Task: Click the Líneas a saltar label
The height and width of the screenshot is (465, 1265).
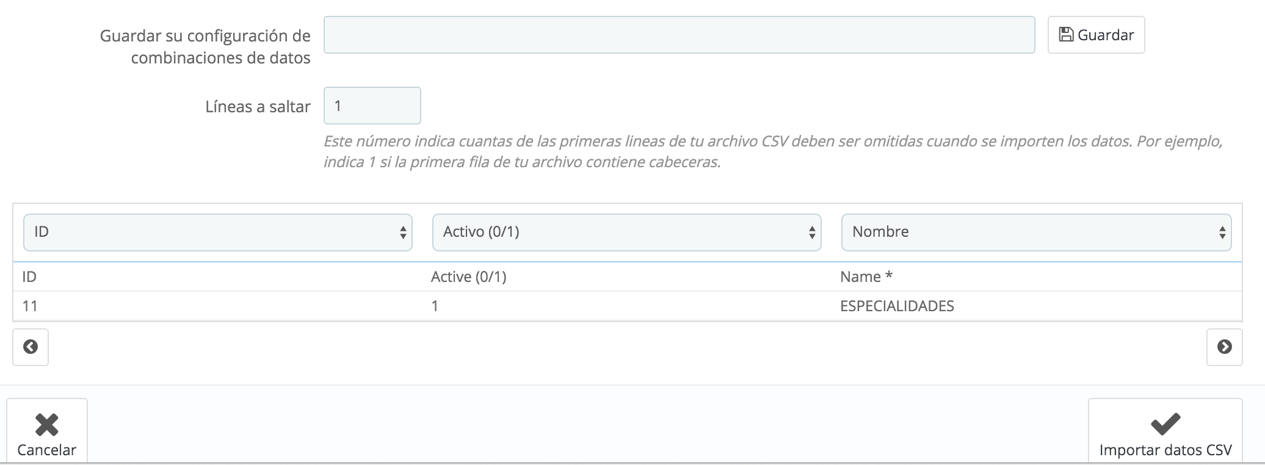Action: tap(258, 107)
